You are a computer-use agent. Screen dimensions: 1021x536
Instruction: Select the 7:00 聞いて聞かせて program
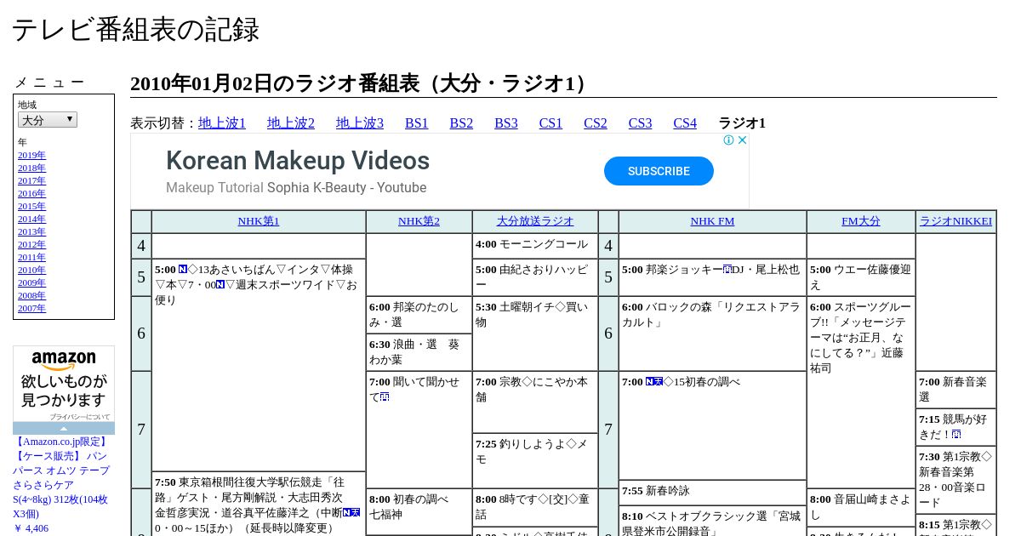[419, 430]
